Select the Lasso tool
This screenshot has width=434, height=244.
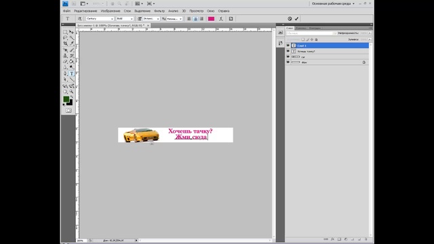(65, 38)
